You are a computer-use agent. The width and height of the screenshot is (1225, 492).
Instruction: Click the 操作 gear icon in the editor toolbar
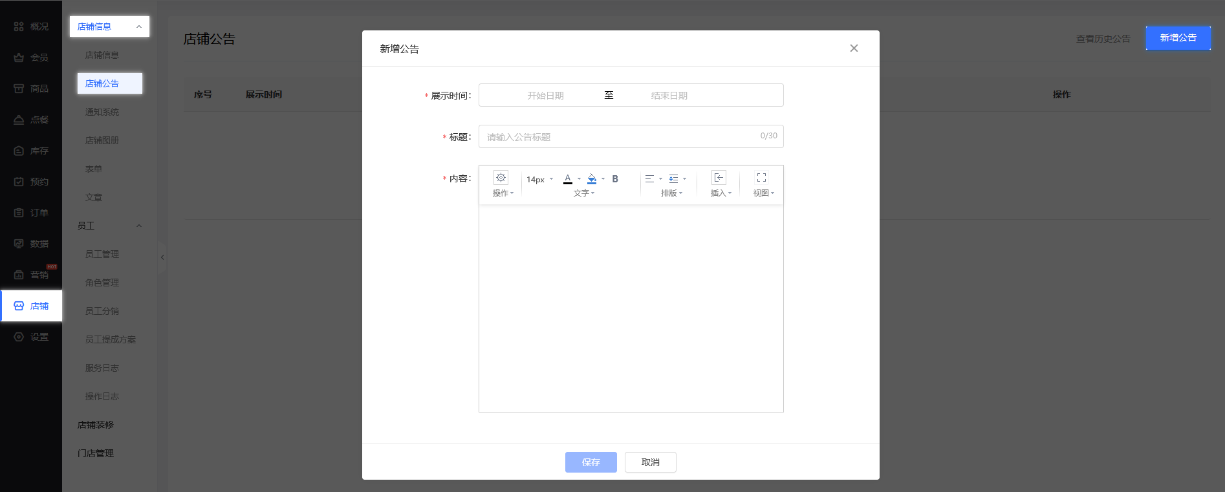point(501,178)
